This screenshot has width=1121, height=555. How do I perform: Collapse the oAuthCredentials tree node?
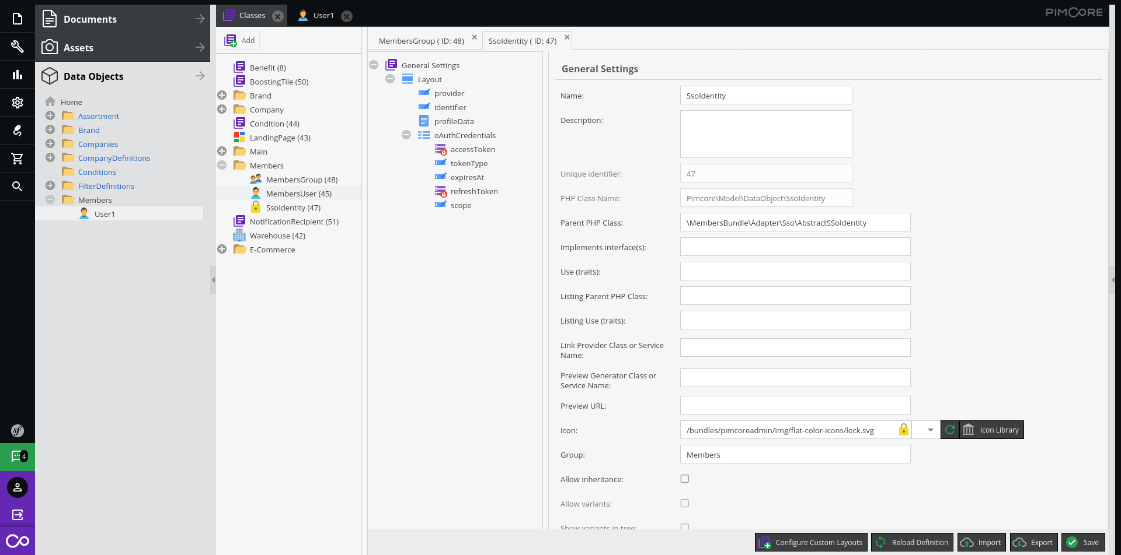406,135
